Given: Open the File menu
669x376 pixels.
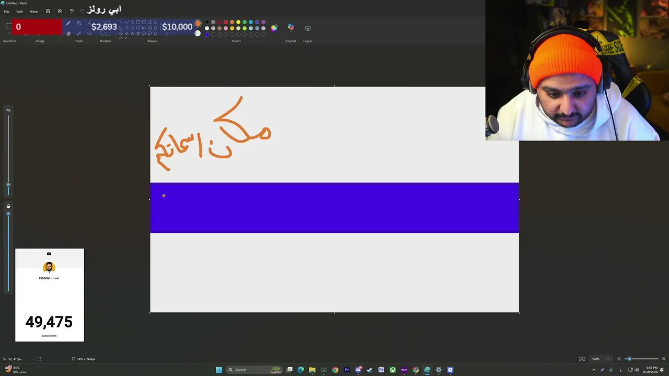Looking at the screenshot, I should pos(6,11).
